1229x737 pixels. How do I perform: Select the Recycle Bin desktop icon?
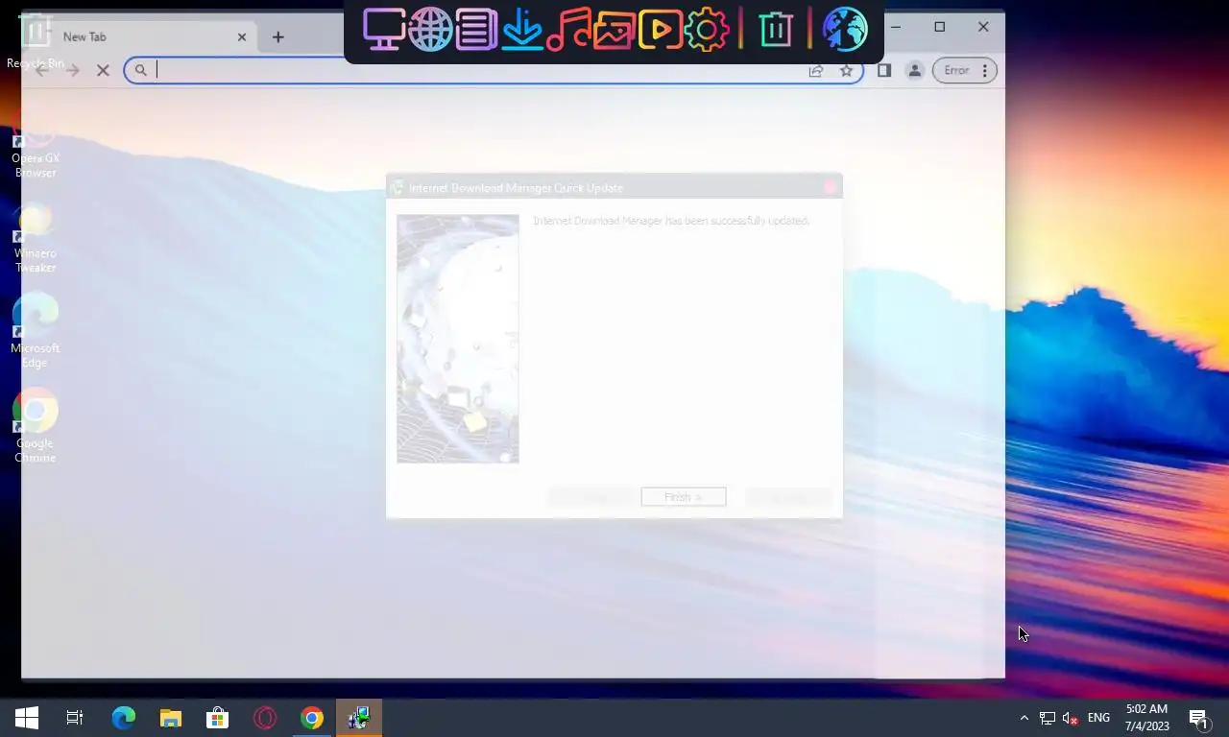[36, 41]
